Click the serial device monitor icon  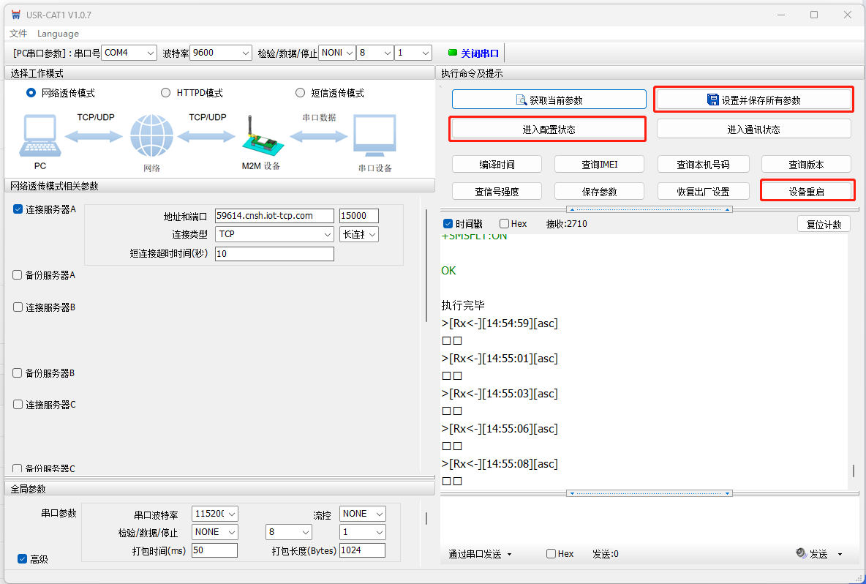click(374, 137)
